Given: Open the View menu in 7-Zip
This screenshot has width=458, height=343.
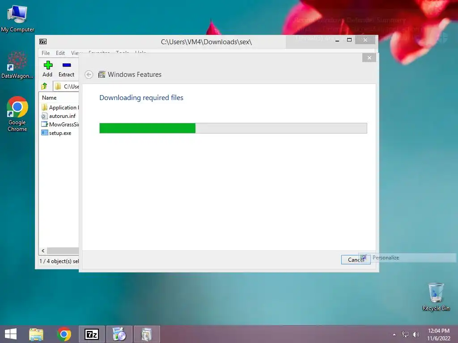Looking at the screenshot, I should 75,53.
